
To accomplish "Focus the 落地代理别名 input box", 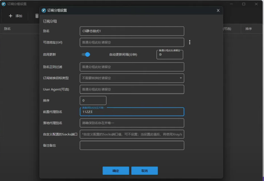I will click(132, 123).
